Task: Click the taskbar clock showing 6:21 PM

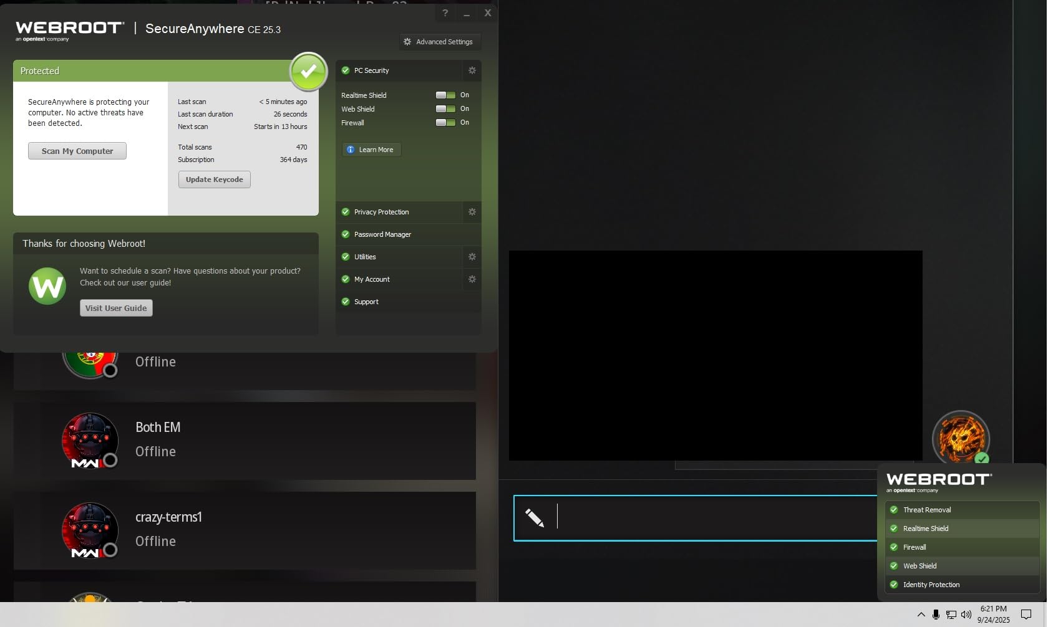Action: [993, 615]
